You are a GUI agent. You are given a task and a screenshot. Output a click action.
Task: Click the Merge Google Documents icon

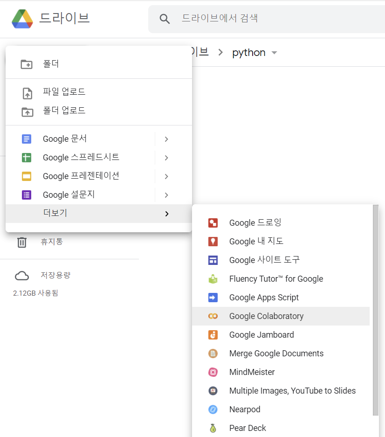[x=213, y=354]
